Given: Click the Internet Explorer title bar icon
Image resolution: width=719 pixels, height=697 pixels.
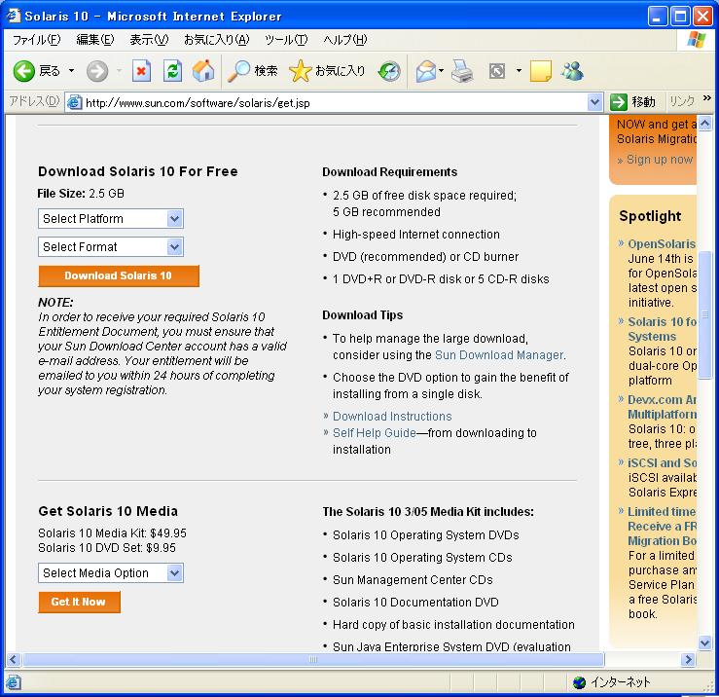Looking at the screenshot, I should pyautogui.click(x=14, y=16).
